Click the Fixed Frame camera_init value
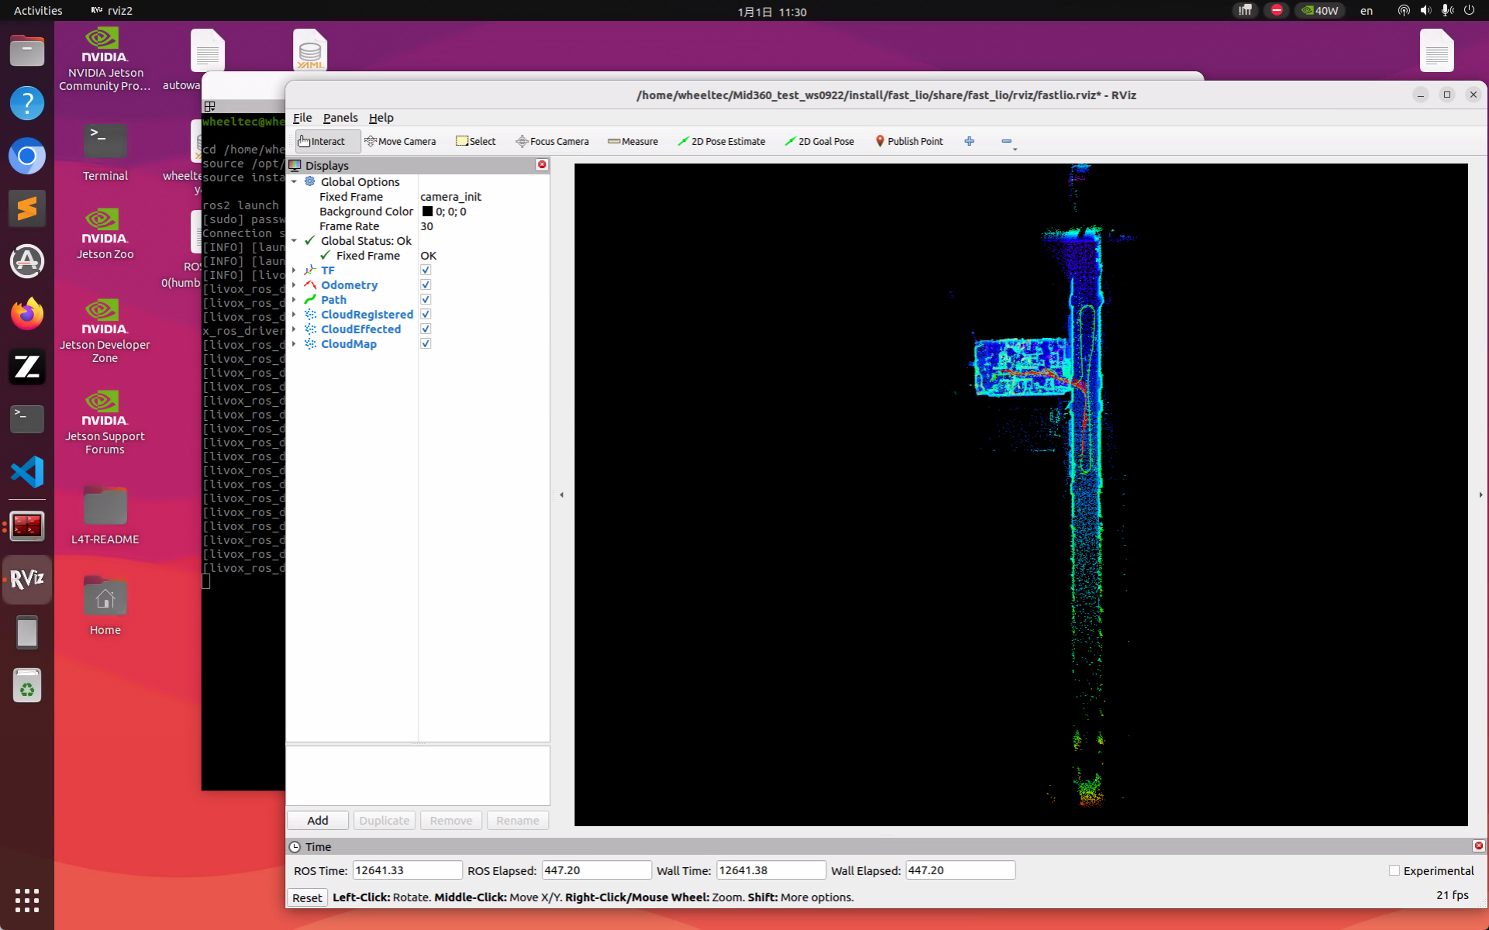Viewport: 1489px width, 930px height. [451, 196]
